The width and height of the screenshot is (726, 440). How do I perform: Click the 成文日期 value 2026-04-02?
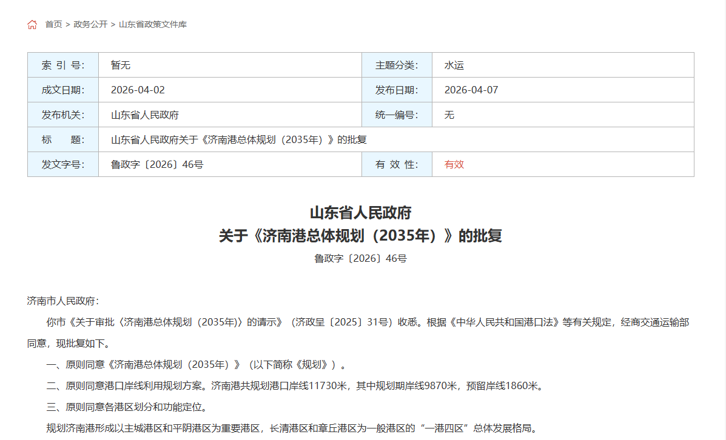(x=138, y=90)
